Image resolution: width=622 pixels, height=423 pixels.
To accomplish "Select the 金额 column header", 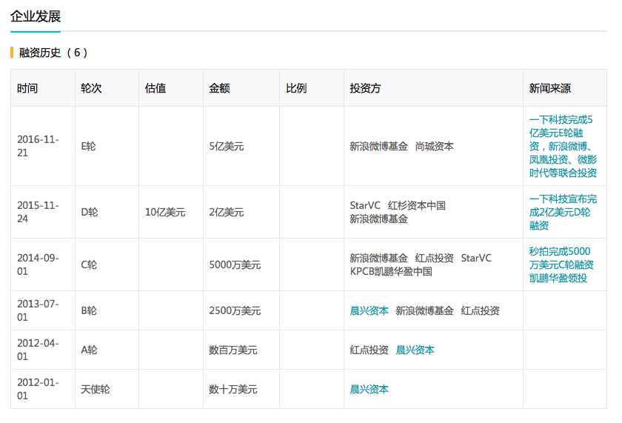I will [219, 88].
